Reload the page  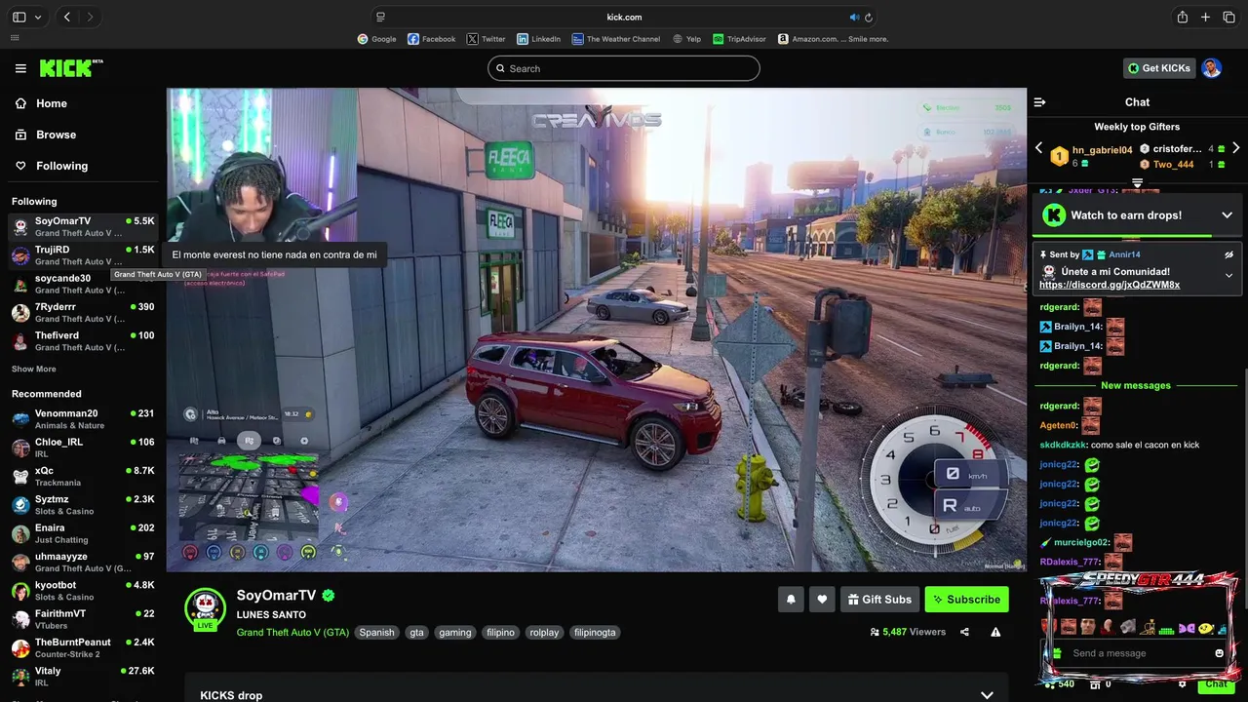869,17
